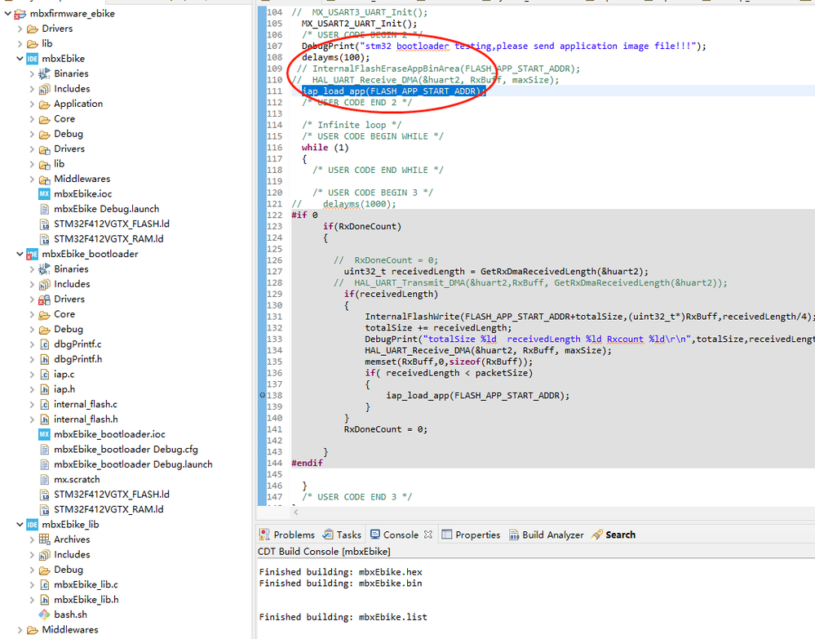
Task: Switch to the Search tab
Action: click(x=613, y=535)
